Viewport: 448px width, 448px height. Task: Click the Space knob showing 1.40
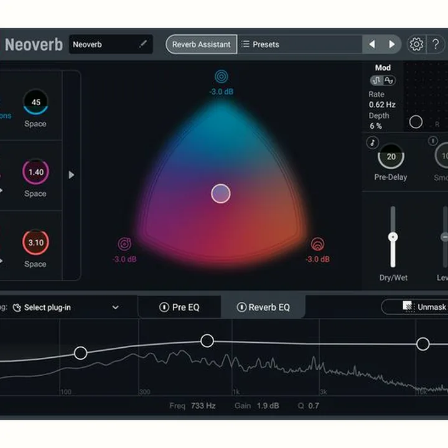pos(35,172)
